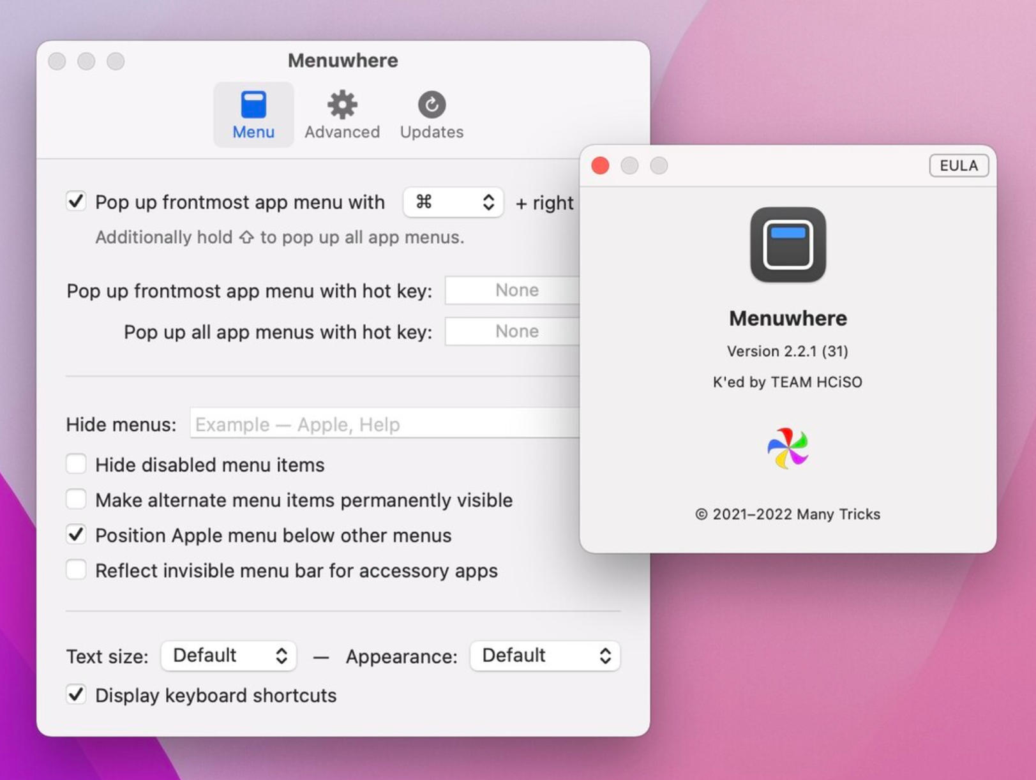The image size is (1036, 780).
Task: Close the About Menuwhere window
Action: pos(601,166)
